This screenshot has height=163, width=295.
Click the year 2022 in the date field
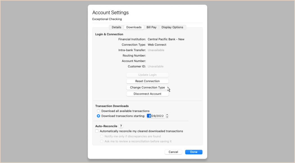(160, 116)
